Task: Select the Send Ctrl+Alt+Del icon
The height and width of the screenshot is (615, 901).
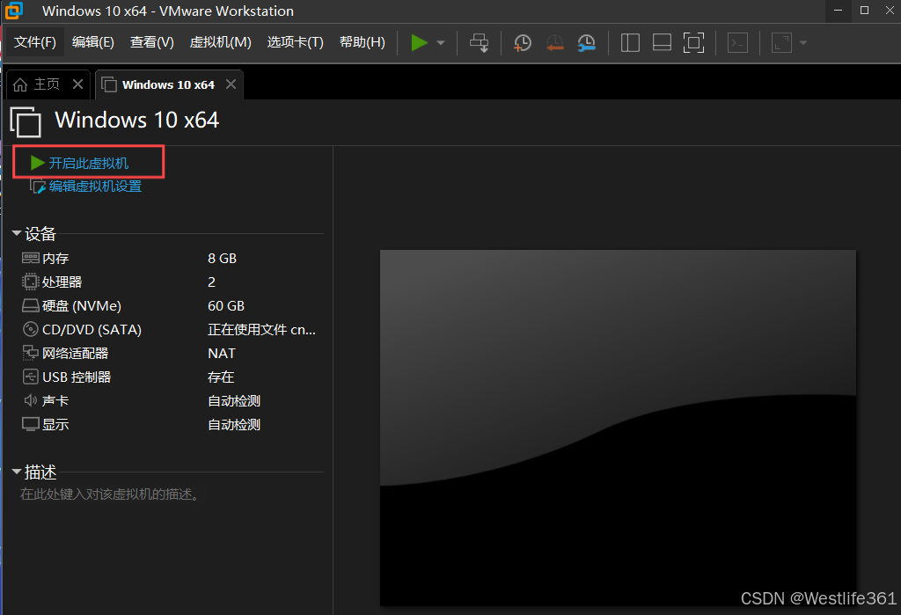Action: click(479, 42)
